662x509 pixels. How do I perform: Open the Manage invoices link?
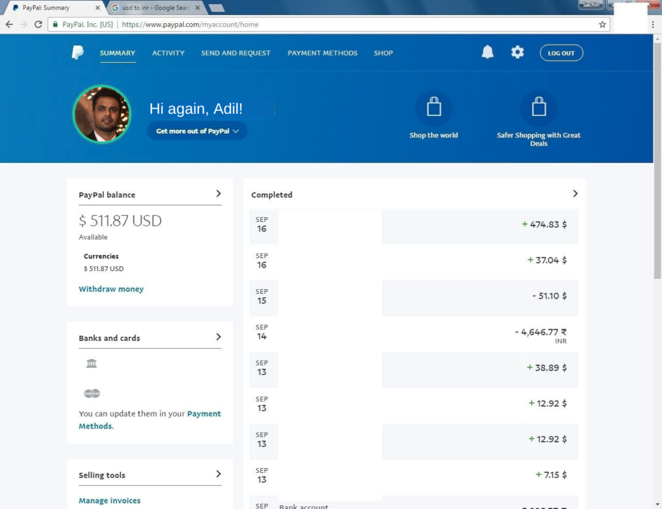pos(109,501)
